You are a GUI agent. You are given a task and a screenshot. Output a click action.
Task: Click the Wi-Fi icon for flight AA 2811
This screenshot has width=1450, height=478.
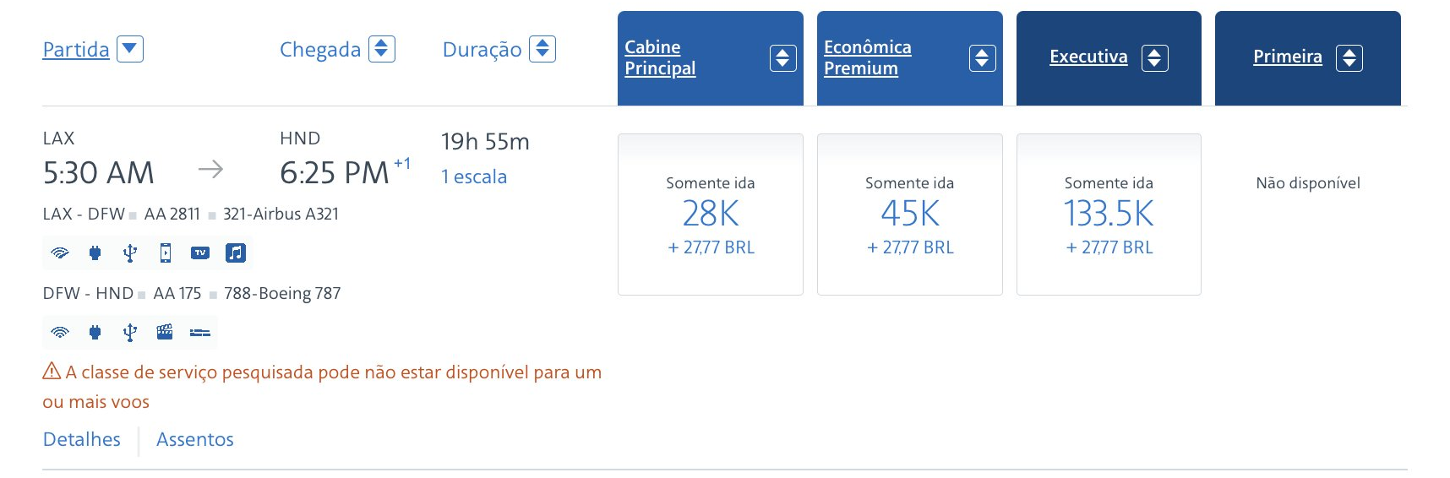[x=60, y=253]
